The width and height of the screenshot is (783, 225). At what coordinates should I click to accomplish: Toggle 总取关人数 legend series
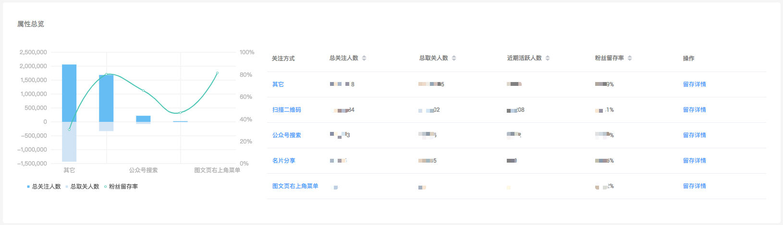[x=83, y=187]
